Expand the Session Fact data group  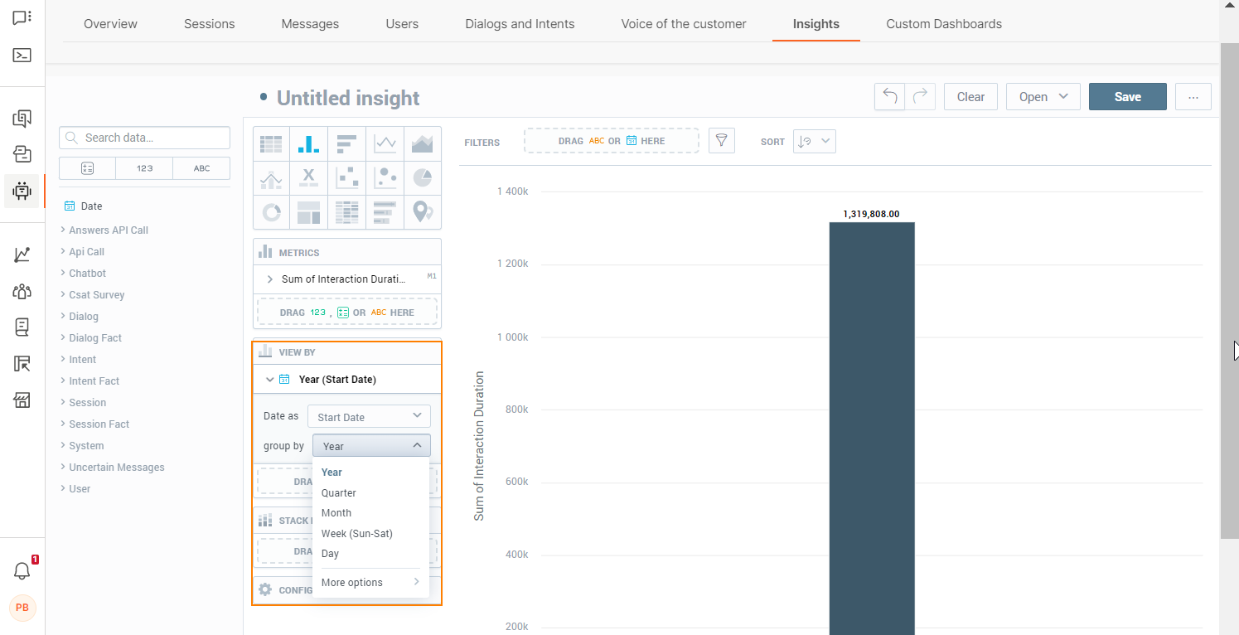(x=94, y=424)
